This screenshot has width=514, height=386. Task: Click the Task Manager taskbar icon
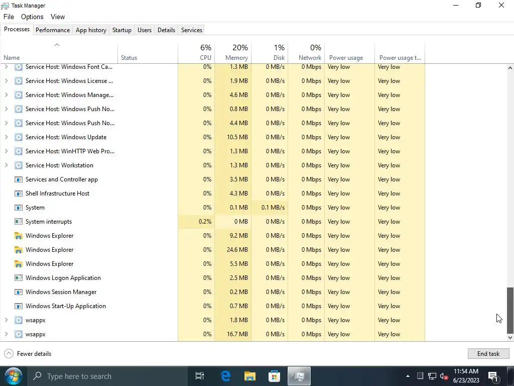point(299,376)
